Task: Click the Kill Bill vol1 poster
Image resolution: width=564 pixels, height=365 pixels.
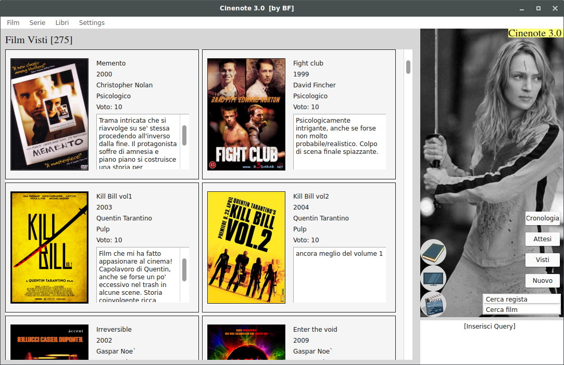Action: tap(49, 247)
